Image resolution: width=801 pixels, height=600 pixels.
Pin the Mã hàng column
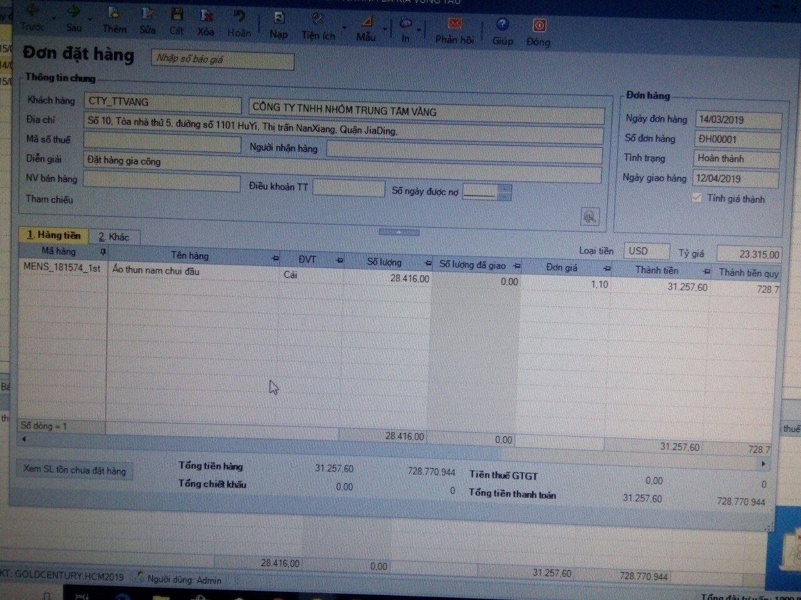click(103, 251)
